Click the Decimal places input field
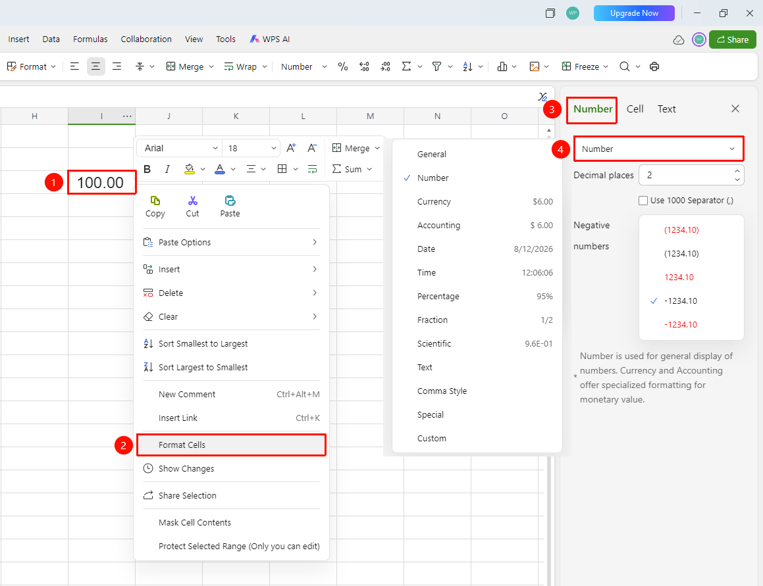763x586 pixels. click(691, 175)
